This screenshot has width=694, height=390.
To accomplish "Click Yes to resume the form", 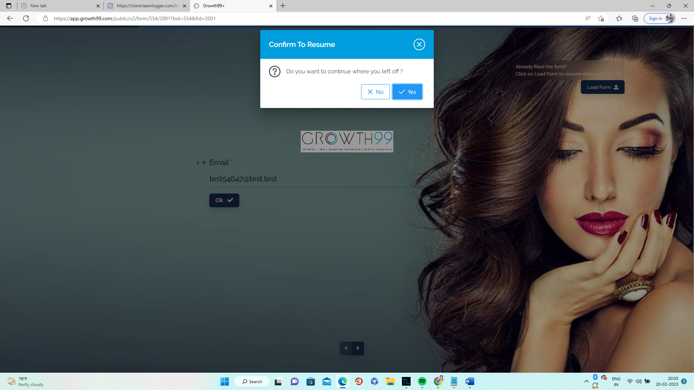I will click(407, 92).
